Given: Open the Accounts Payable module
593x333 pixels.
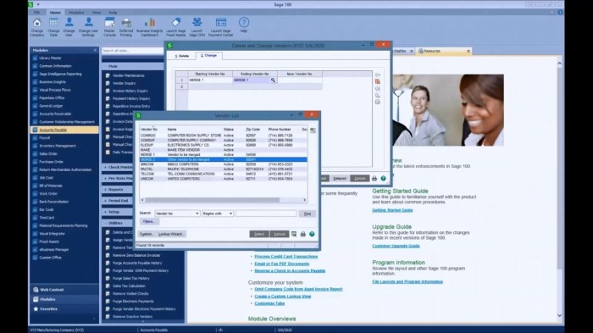Looking at the screenshot, I should point(64,130).
